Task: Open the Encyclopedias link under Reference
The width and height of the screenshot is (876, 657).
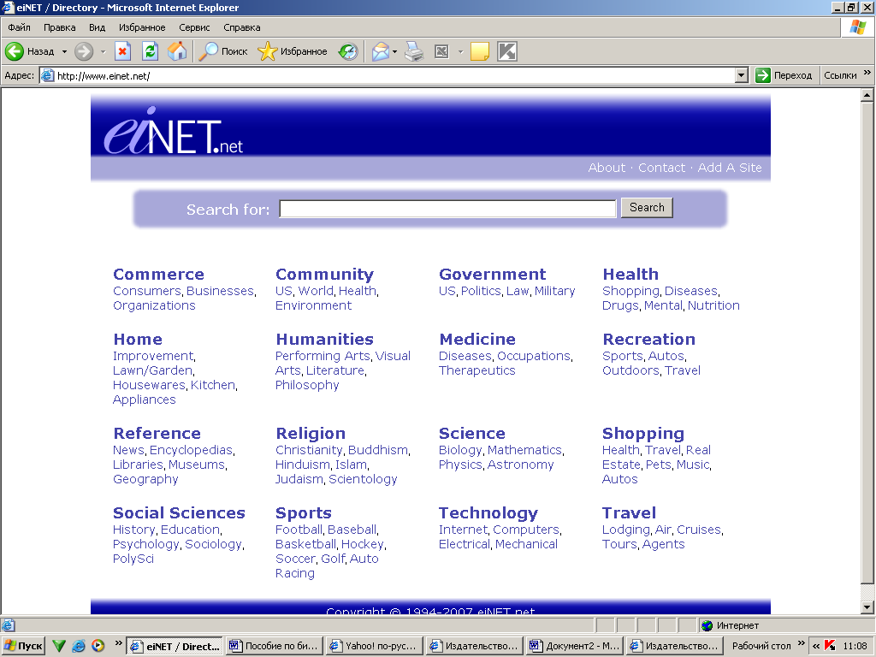Action: pos(191,450)
